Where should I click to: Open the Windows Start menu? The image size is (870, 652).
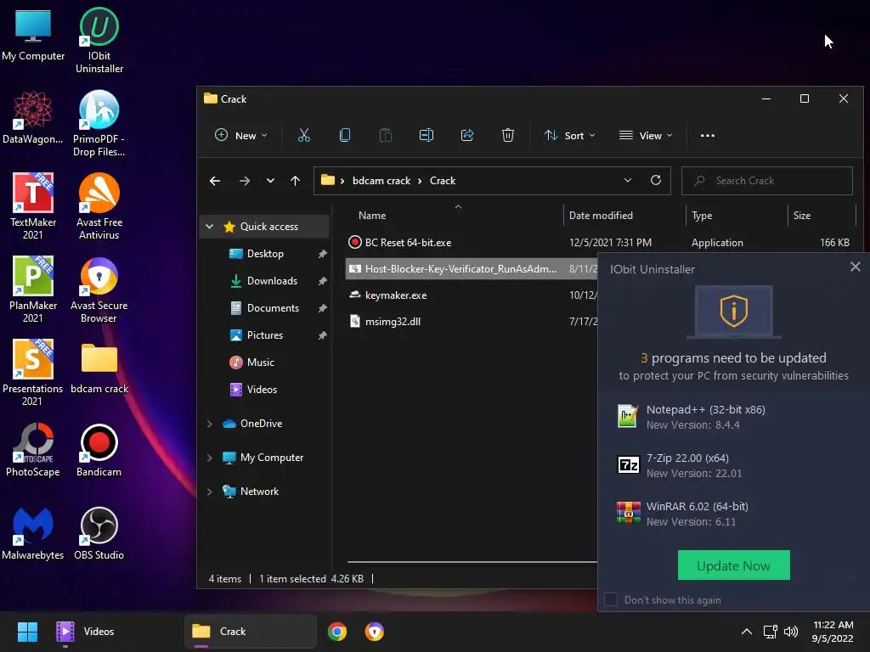27,632
